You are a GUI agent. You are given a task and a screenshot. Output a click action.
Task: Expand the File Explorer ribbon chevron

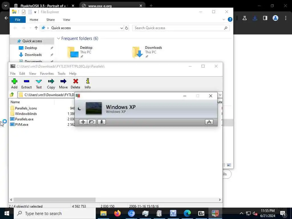[224, 20]
